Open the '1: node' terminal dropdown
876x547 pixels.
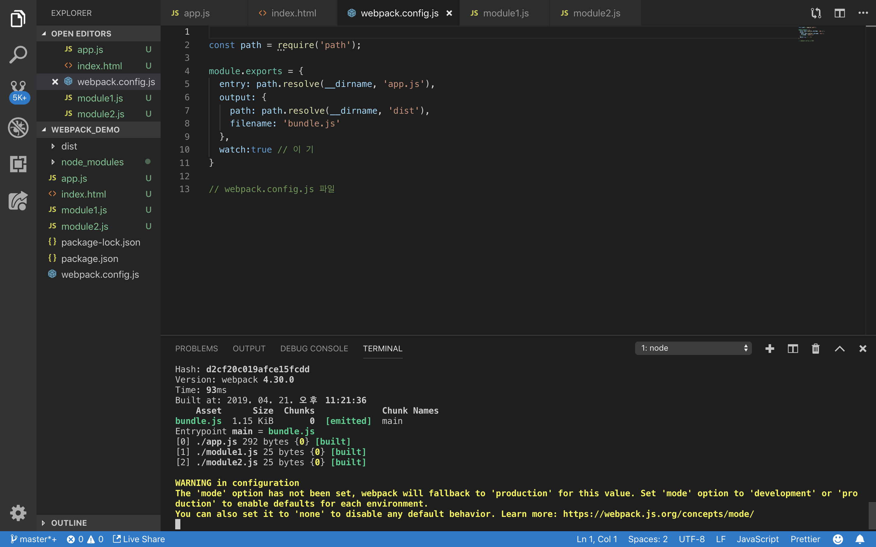click(x=693, y=348)
